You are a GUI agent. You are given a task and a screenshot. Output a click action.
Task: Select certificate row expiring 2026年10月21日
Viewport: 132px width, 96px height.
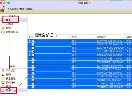point(80,48)
